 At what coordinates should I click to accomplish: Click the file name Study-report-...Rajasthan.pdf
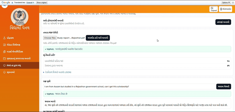coord(71,38)
